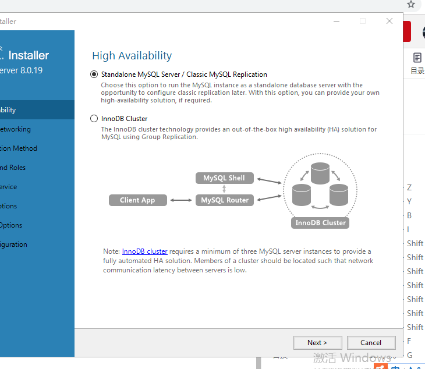425x369 pixels.
Task: Select the High Availability sidebar step
Action: point(37,110)
